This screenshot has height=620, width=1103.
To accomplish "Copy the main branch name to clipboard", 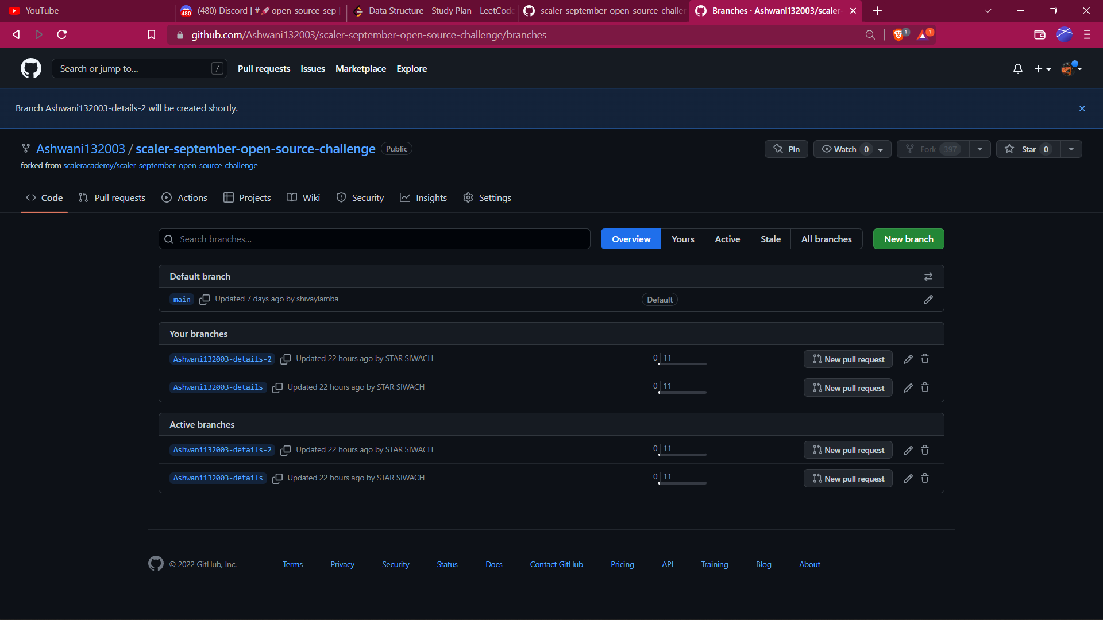I will pos(204,300).
